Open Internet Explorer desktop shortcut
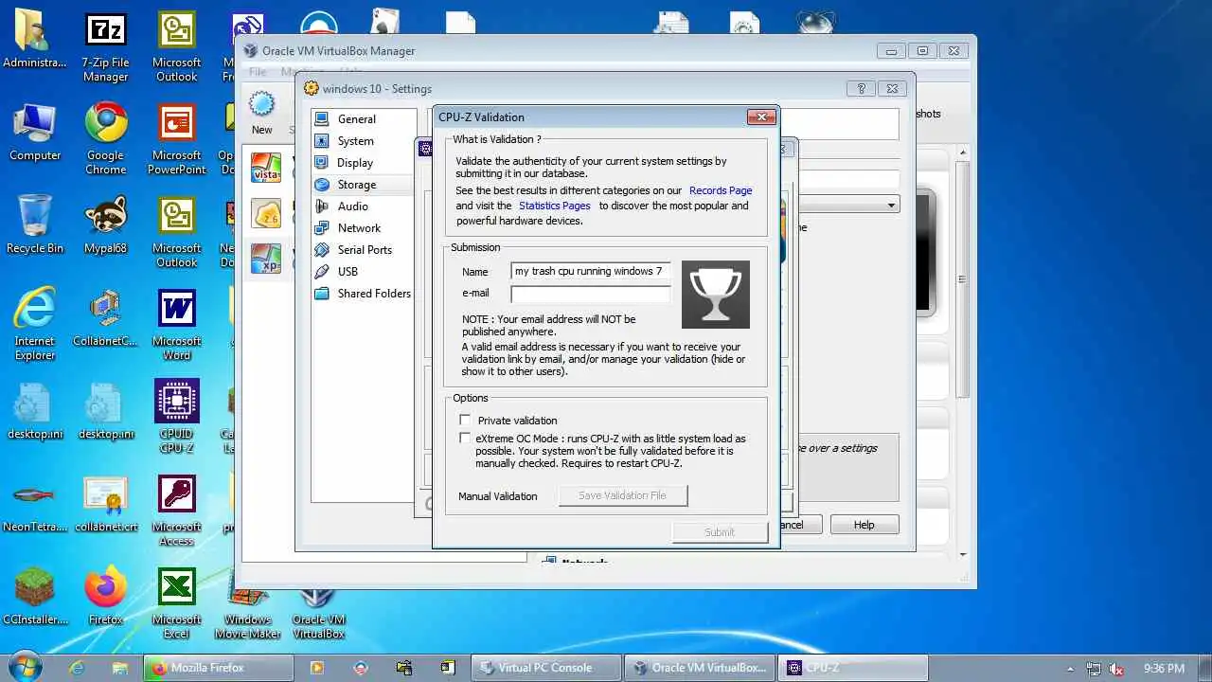The image size is (1212, 682). pyautogui.click(x=35, y=325)
